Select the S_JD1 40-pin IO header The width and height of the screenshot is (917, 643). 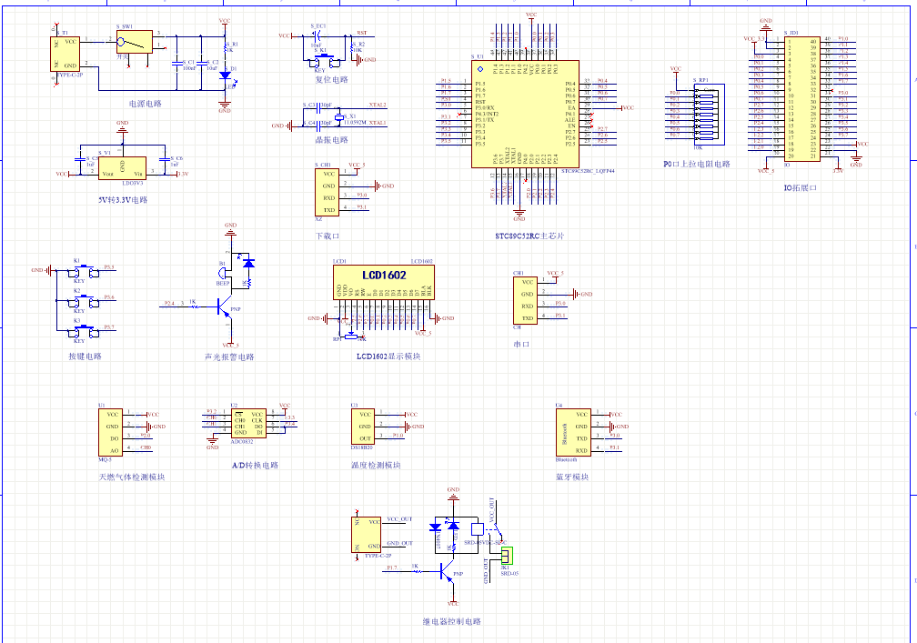(x=801, y=98)
